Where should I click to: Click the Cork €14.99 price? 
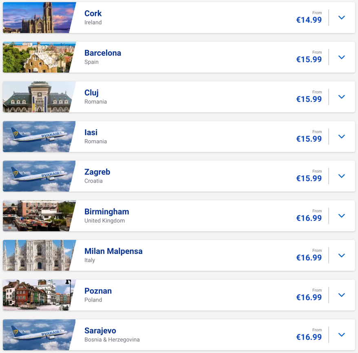click(309, 20)
